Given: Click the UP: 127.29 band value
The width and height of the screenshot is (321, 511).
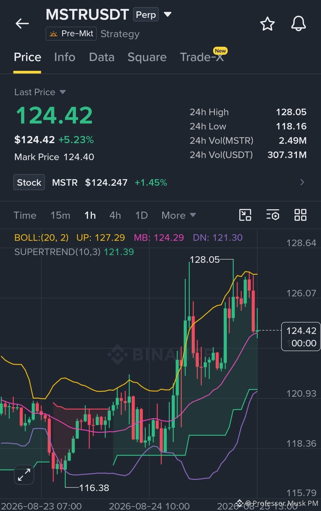Looking at the screenshot, I should pos(100,237).
